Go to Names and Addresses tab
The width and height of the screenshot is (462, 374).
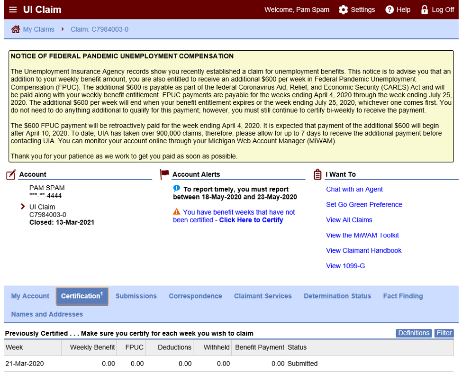tap(47, 314)
